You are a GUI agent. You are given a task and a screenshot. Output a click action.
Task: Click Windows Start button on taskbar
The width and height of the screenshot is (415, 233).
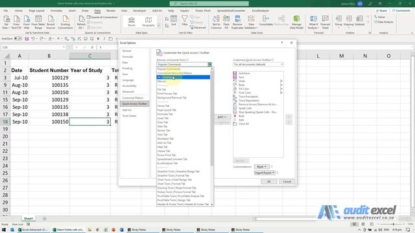tap(4, 230)
